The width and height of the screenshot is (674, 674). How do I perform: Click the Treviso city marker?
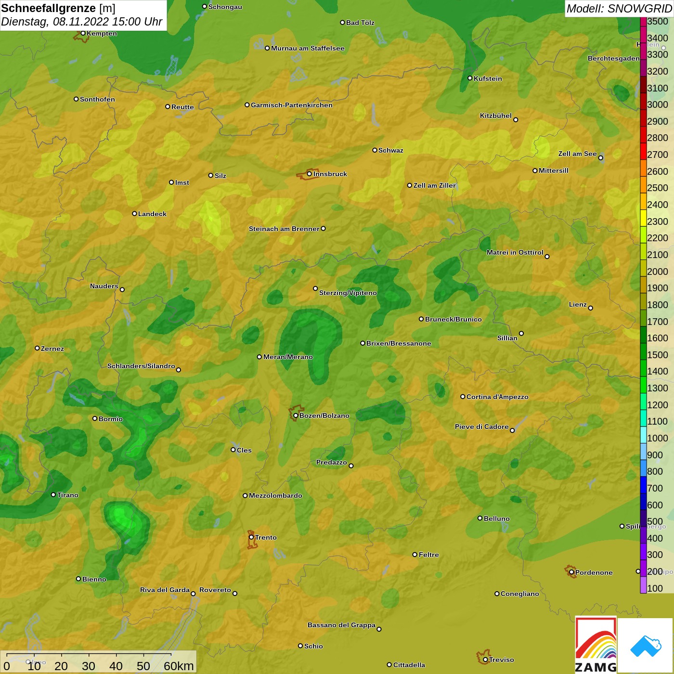point(485,660)
